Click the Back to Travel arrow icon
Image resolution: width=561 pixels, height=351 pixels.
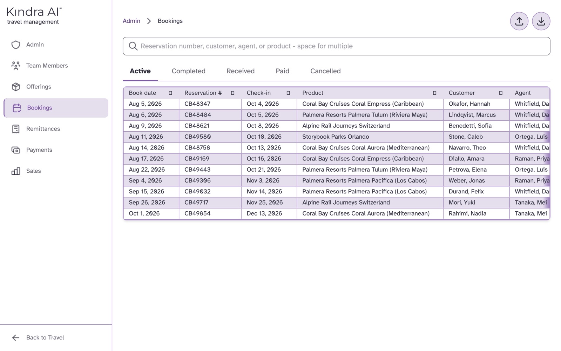click(x=16, y=338)
